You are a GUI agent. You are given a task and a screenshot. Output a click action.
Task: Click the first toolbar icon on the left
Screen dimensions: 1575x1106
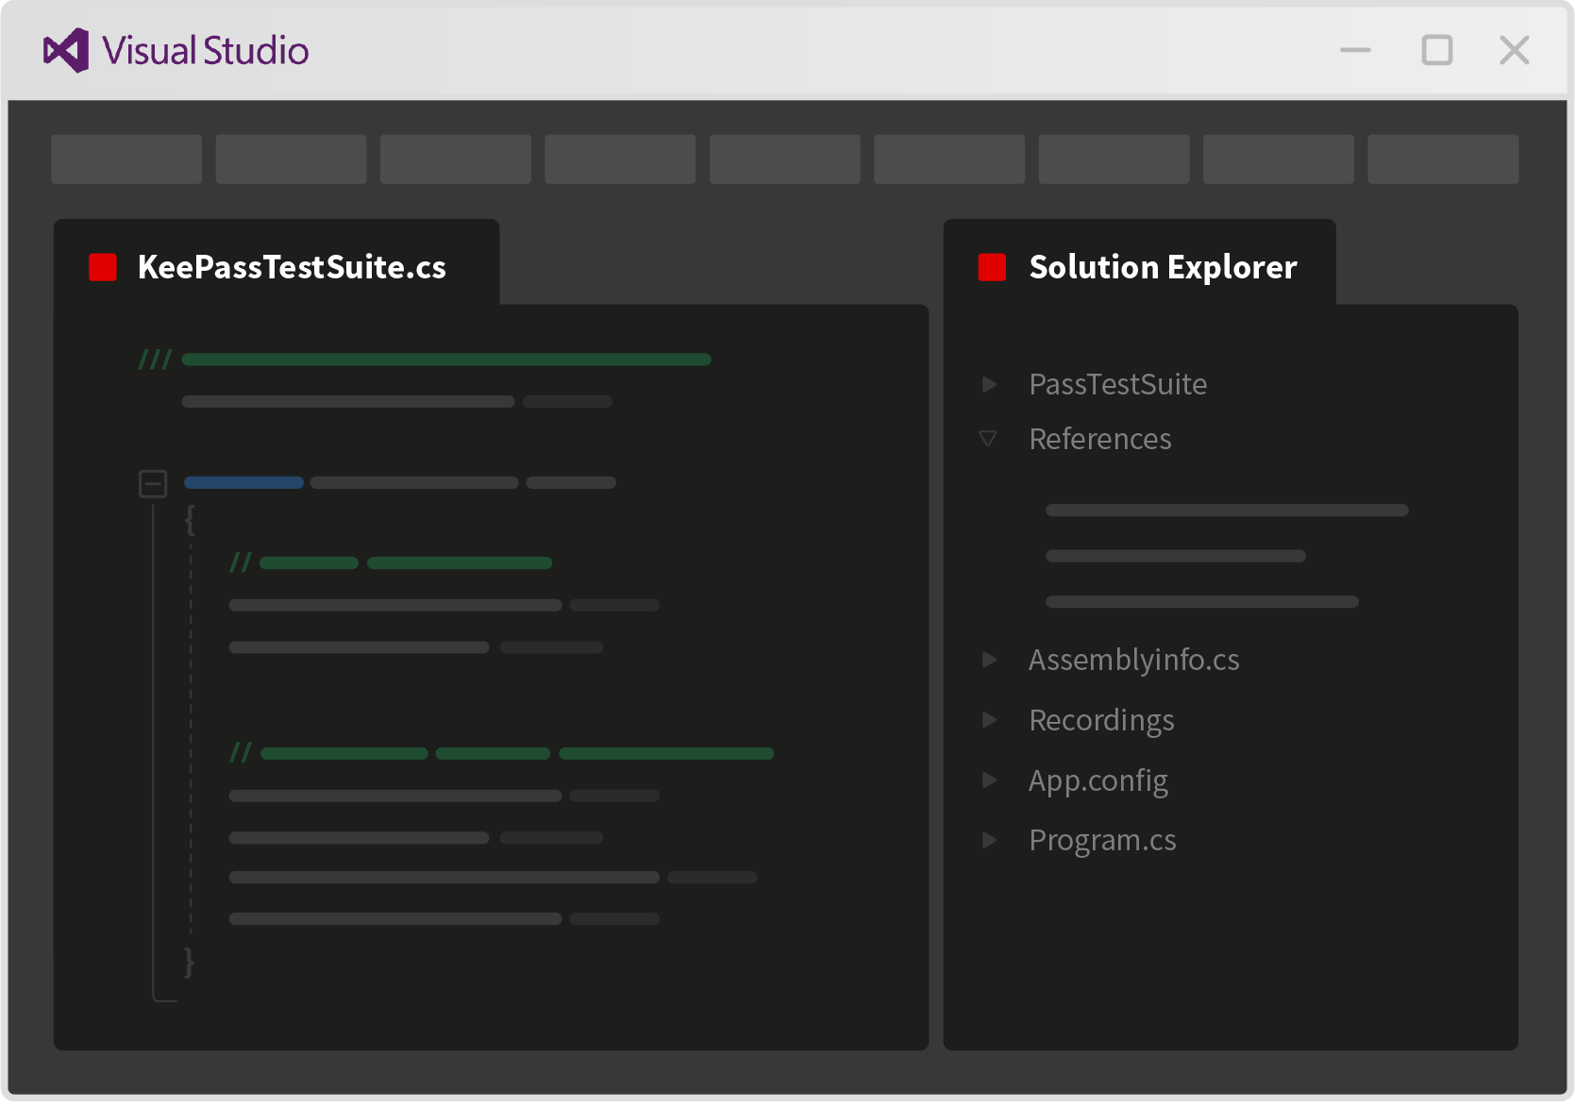126,159
